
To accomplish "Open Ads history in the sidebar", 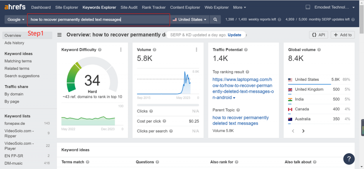I will click(14, 43).
